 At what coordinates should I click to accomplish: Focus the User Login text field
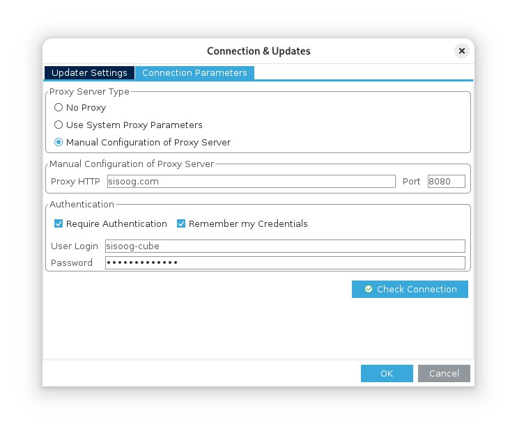coord(284,246)
